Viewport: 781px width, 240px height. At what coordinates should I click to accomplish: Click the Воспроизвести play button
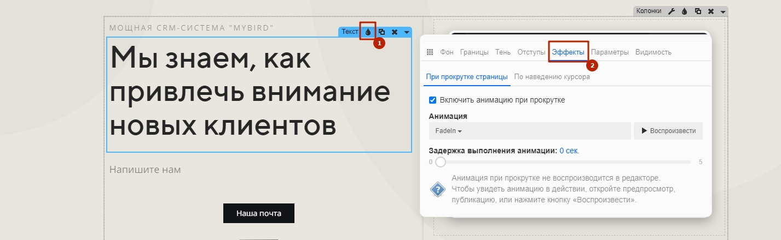[668, 131]
